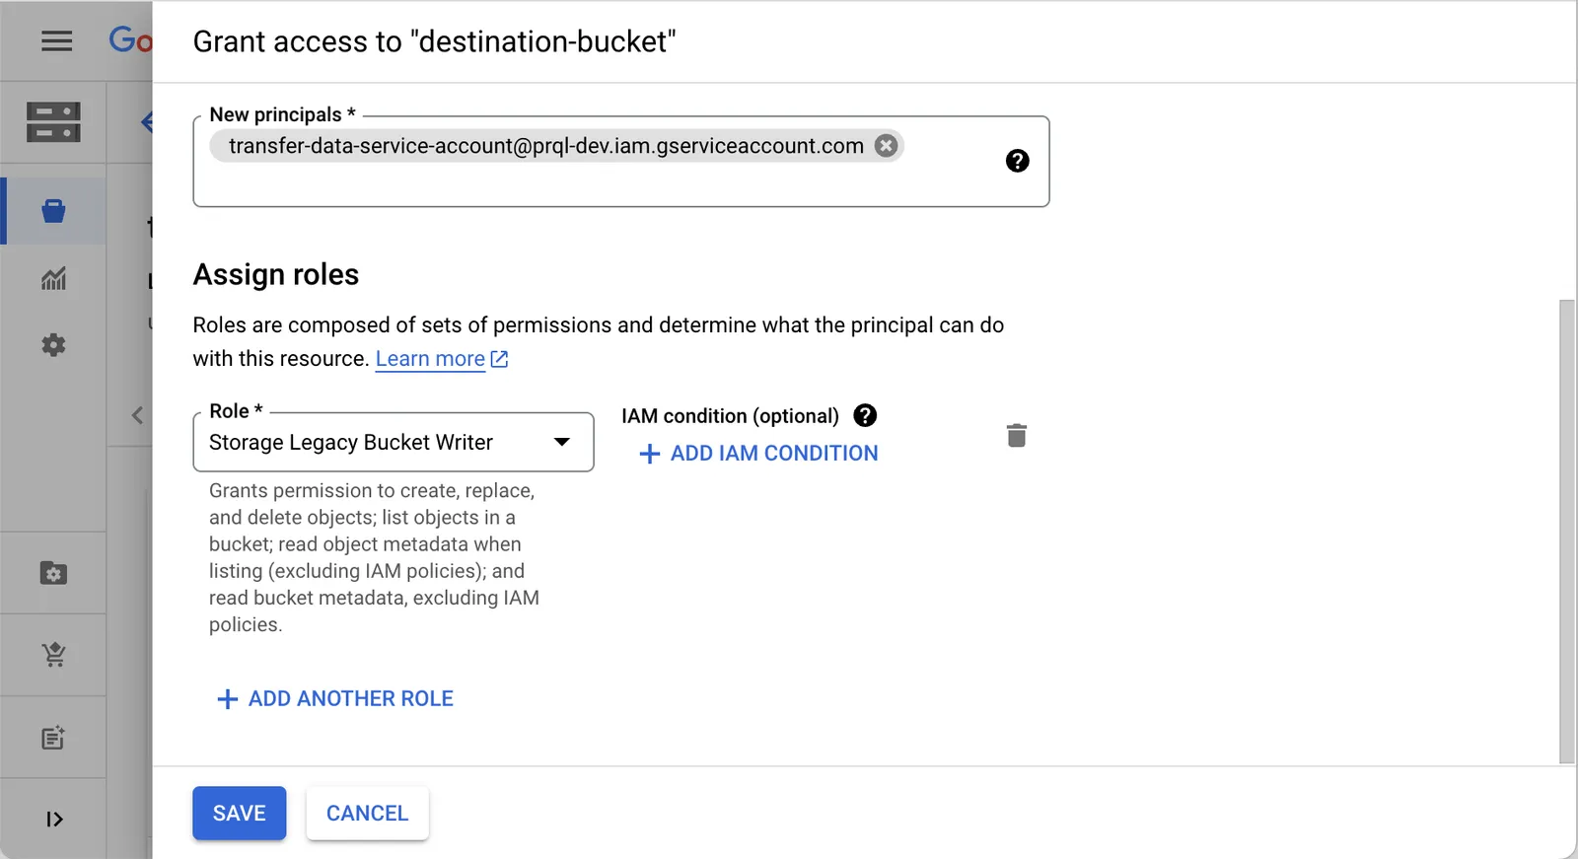Collapse panel using left chevron
The width and height of the screenshot is (1578, 859).
coord(137,415)
